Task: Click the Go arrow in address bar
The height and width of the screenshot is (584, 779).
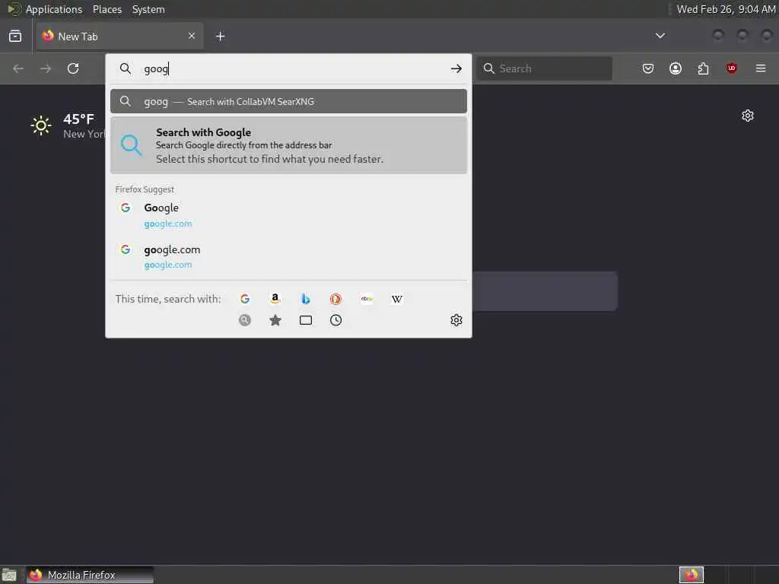Action: (456, 68)
